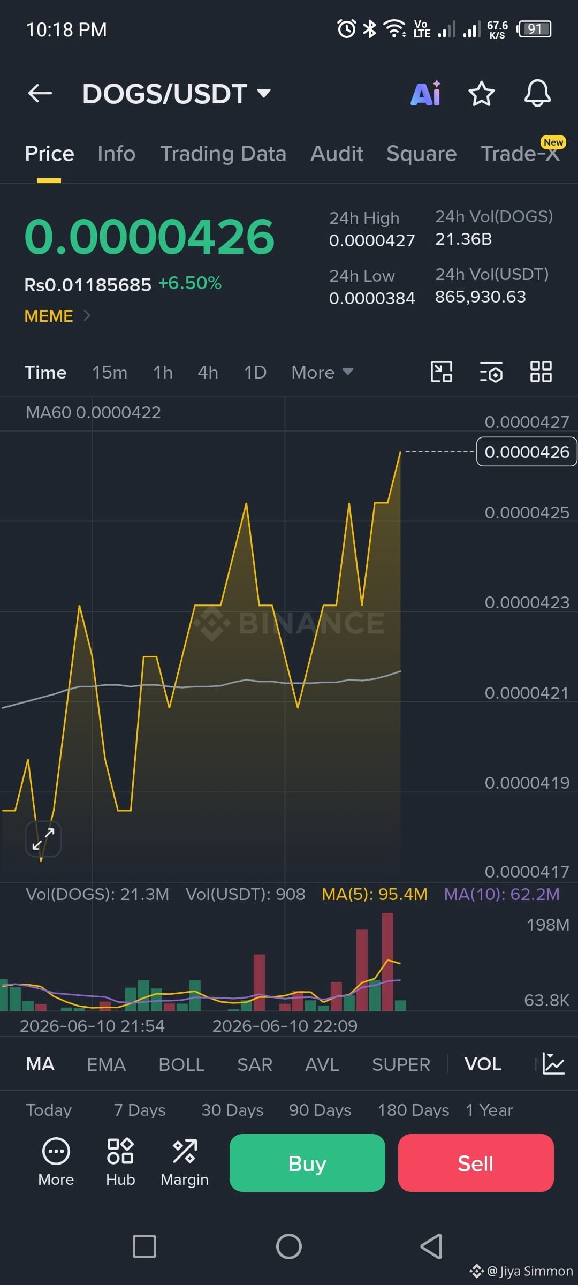Select the 15m interval
The width and height of the screenshot is (578, 1285).
[110, 372]
